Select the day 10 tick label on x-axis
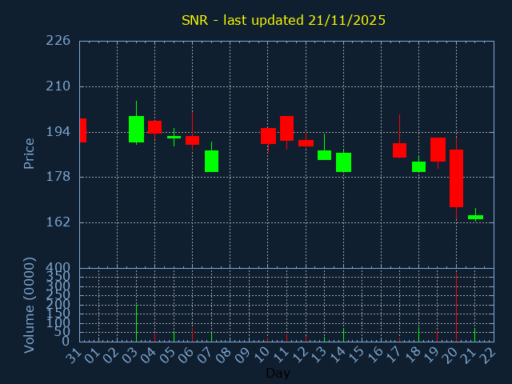 click(x=263, y=354)
